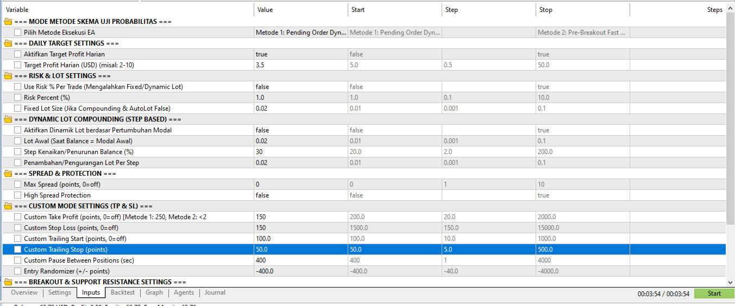Tick Custom Pause Between Positions checkbox
This screenshot has height=306, width=735.
(x=18, y=260)
